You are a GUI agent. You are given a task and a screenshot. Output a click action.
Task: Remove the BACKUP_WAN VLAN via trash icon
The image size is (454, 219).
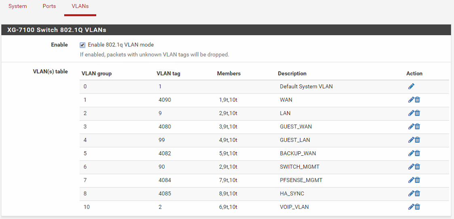pyautogui.click(x=418, y=153)
